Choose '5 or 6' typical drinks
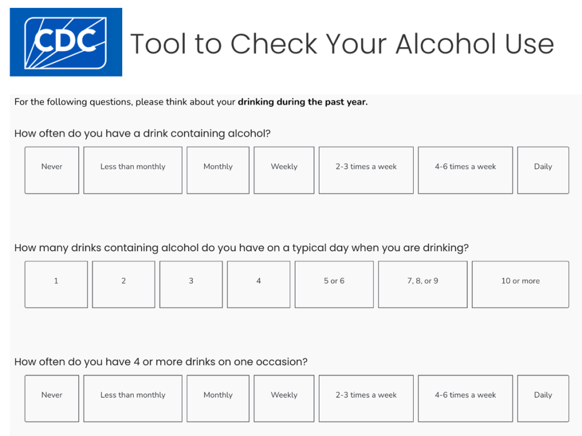The height and width of the screenshot is (436, 582). 334,284
